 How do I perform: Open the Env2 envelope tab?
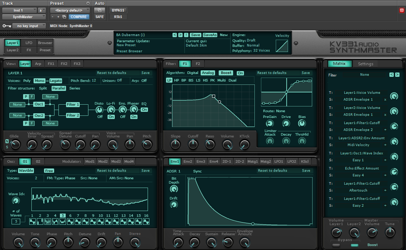[x=188, y=162]
